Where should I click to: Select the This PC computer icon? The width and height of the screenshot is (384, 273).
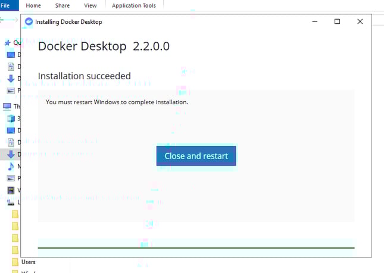(7, 106)
